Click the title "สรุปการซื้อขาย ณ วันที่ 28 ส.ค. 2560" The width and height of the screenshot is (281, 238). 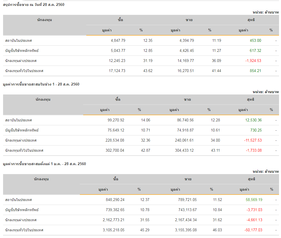click(34, 4)
